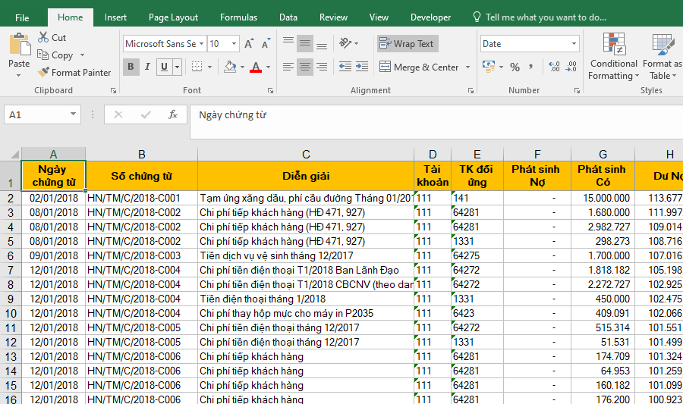The width and height of the screenshot is (683, 404).
Task: Click the Format Painter brush icon
Action: click(x=43, y=73)
